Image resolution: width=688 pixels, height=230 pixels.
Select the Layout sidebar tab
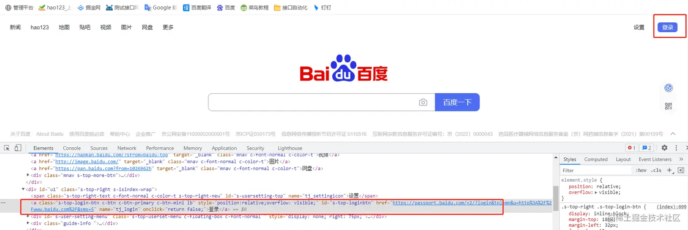coord(623,160)
